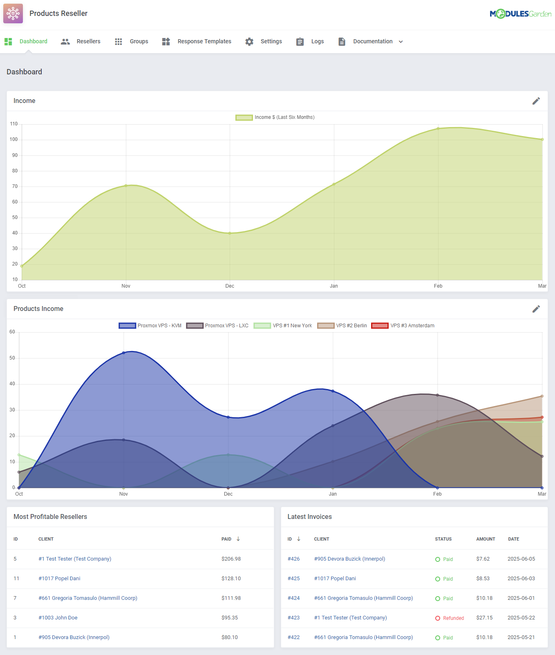
Task: Toggle Proxmox VPS - KVM legend series
Action: pos(150,326)
